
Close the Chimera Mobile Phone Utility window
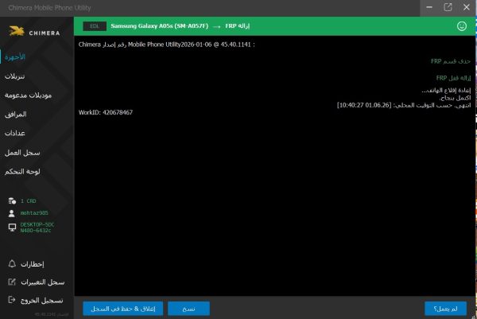[x=467, y=7]
